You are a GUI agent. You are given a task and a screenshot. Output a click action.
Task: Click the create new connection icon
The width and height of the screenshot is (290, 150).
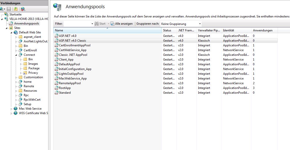[1, 9]
